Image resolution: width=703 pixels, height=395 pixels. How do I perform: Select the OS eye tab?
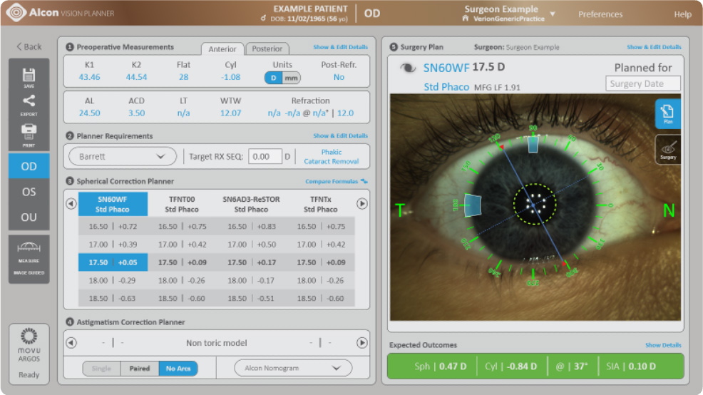click(x=29, y=192)
